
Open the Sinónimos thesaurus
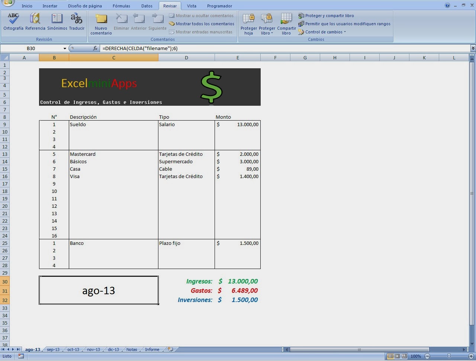(x=57, y=22)
